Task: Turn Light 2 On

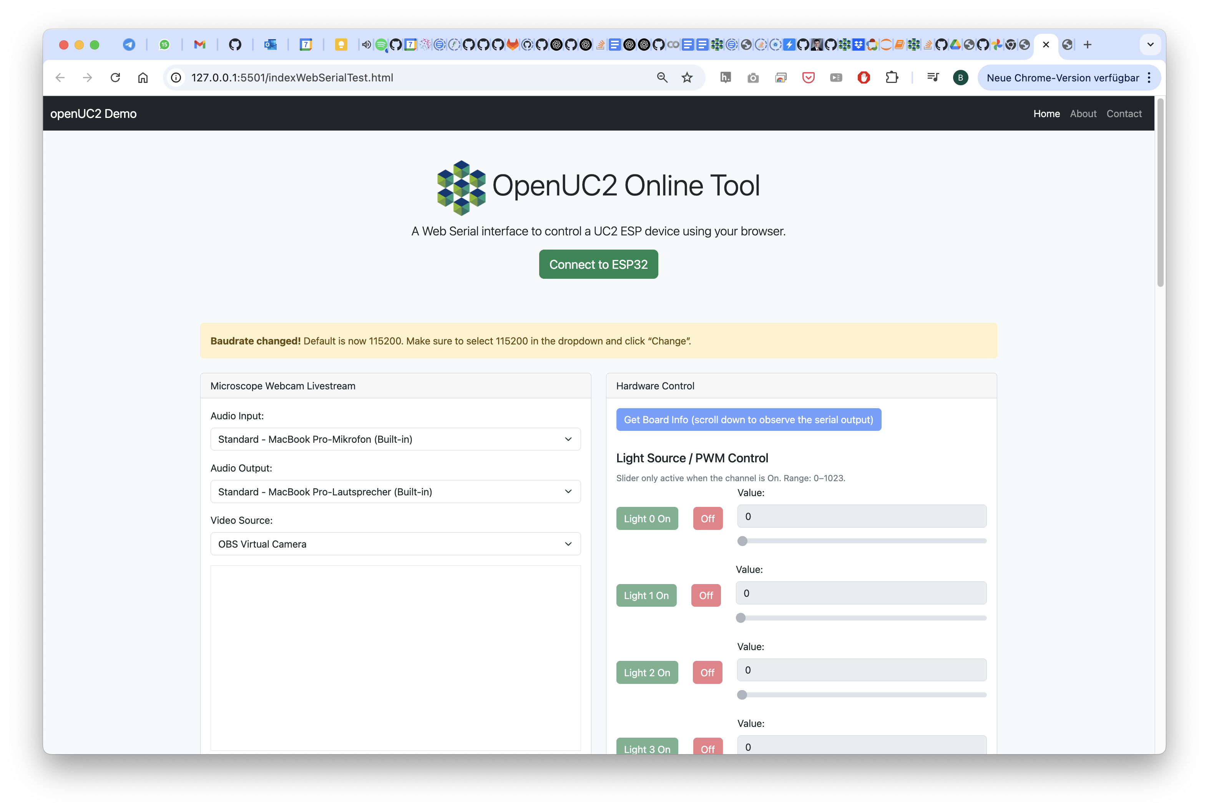Action: pos(646,672)
